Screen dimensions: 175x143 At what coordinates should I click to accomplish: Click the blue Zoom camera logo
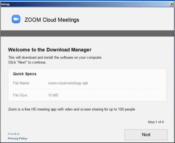click(16, 19)
